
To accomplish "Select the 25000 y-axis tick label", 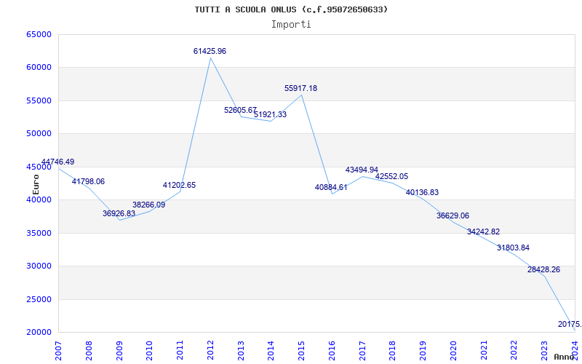I will (39, 299).
